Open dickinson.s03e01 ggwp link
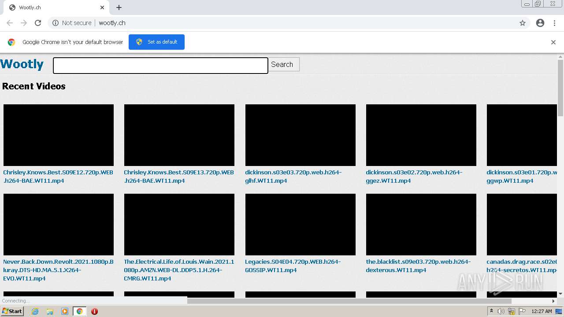Image resolution: width=564 pixels, height=317 pixels. [x=522, y=177]
